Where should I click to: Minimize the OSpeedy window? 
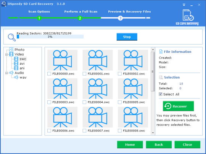click(192, 5)
